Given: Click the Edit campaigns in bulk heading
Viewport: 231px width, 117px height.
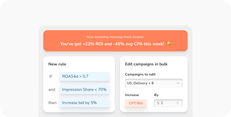Looking at the screenshot, I should [x=146, y=64].
